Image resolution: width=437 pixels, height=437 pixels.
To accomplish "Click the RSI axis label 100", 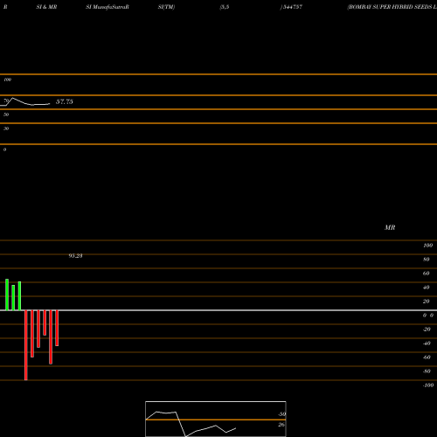I will tap(8, 80).
